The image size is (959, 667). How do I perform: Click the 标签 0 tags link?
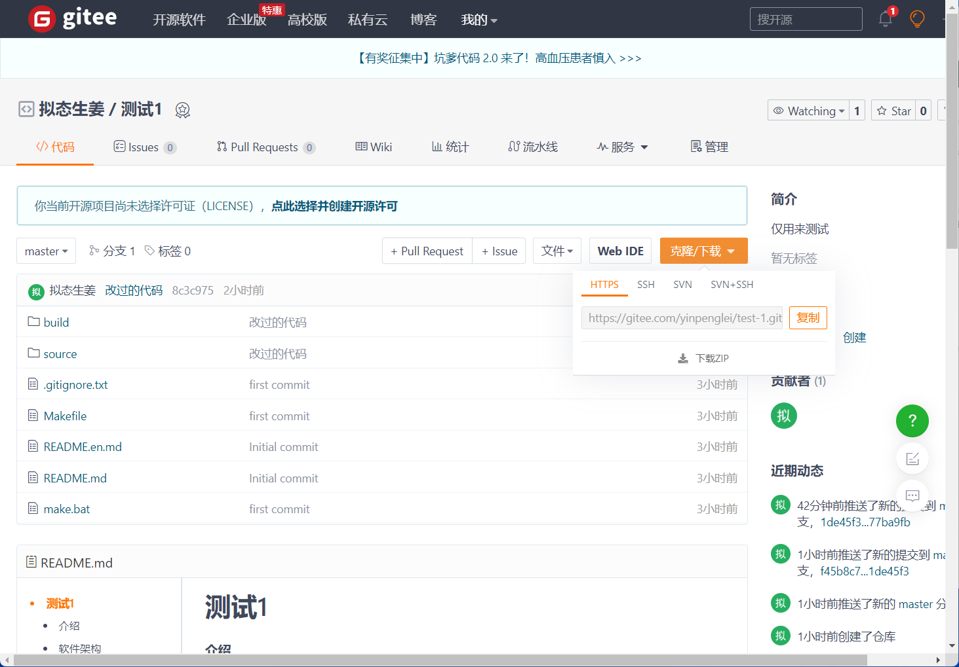tap(168, 251)
